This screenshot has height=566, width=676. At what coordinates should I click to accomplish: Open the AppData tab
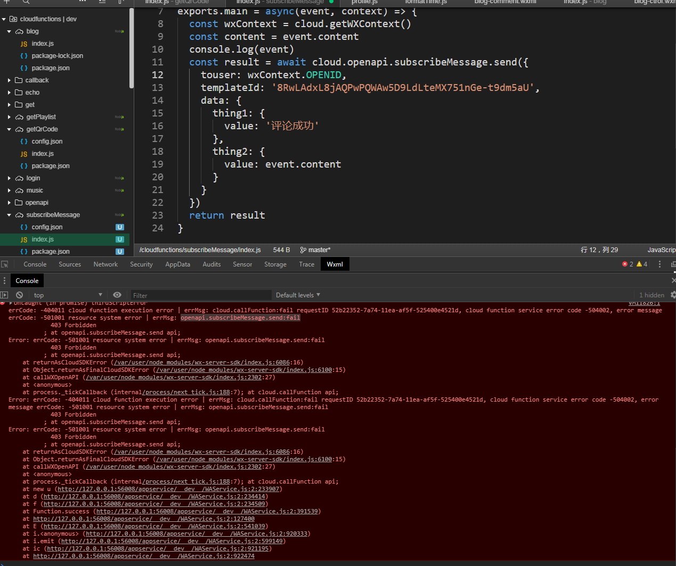click(177, 264)
